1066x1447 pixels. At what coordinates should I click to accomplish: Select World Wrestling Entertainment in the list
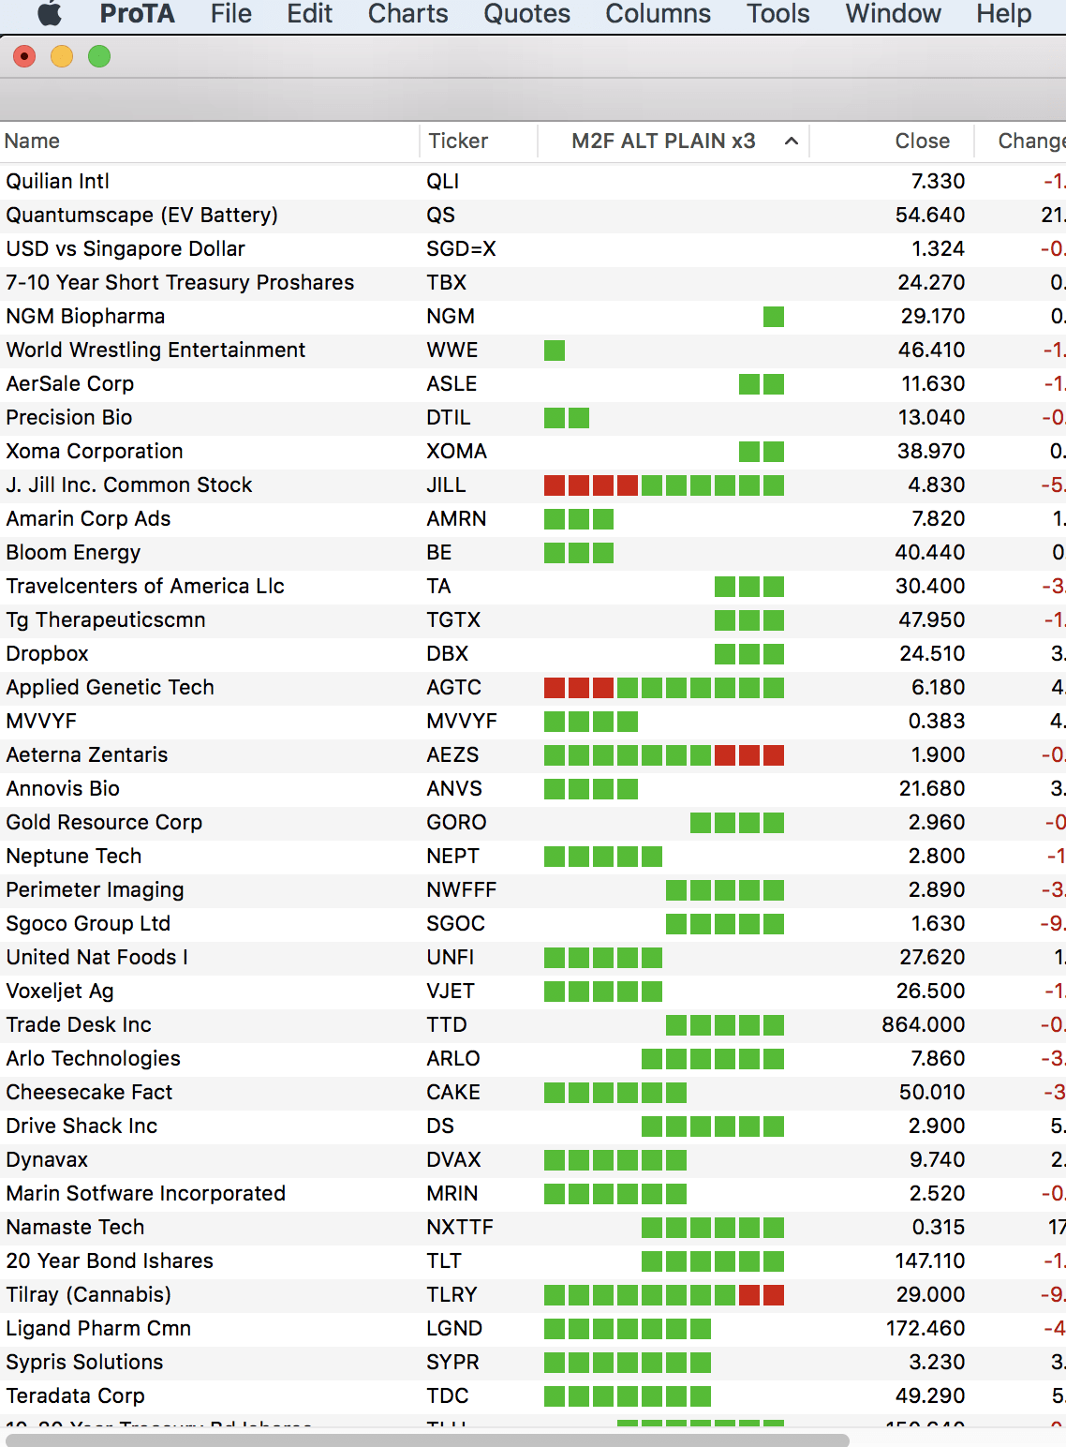pyautogui.click(x=155, y=351)
